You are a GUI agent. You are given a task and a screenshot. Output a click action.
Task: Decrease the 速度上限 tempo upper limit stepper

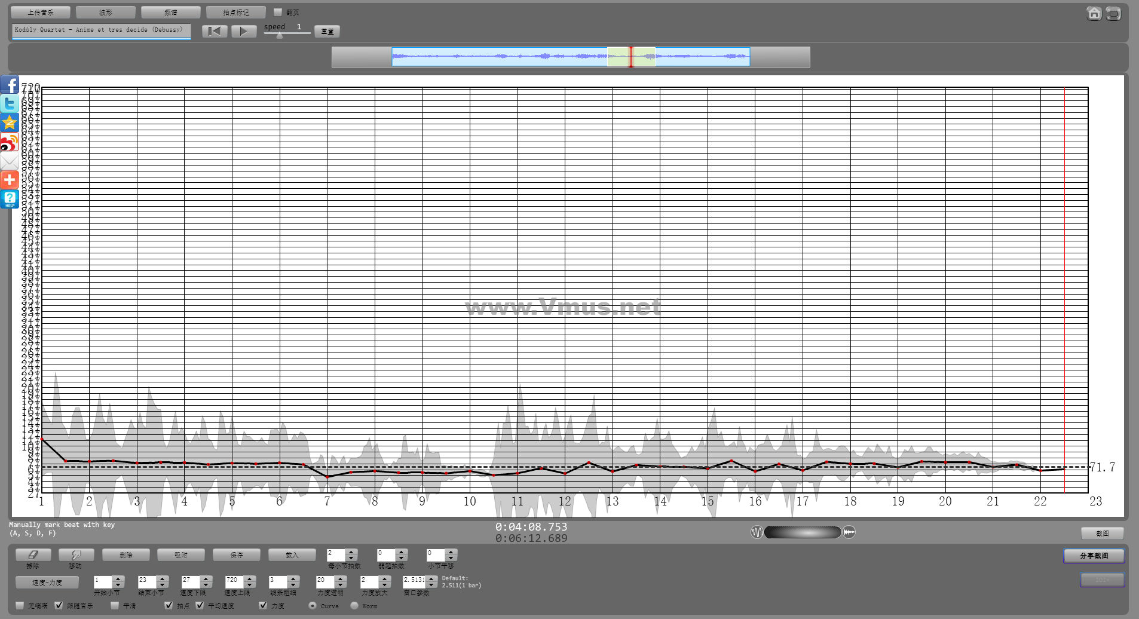250,584
